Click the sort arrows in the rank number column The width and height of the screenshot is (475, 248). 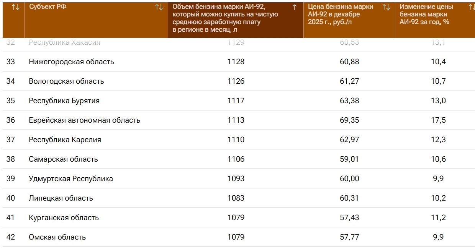(16, 7)
